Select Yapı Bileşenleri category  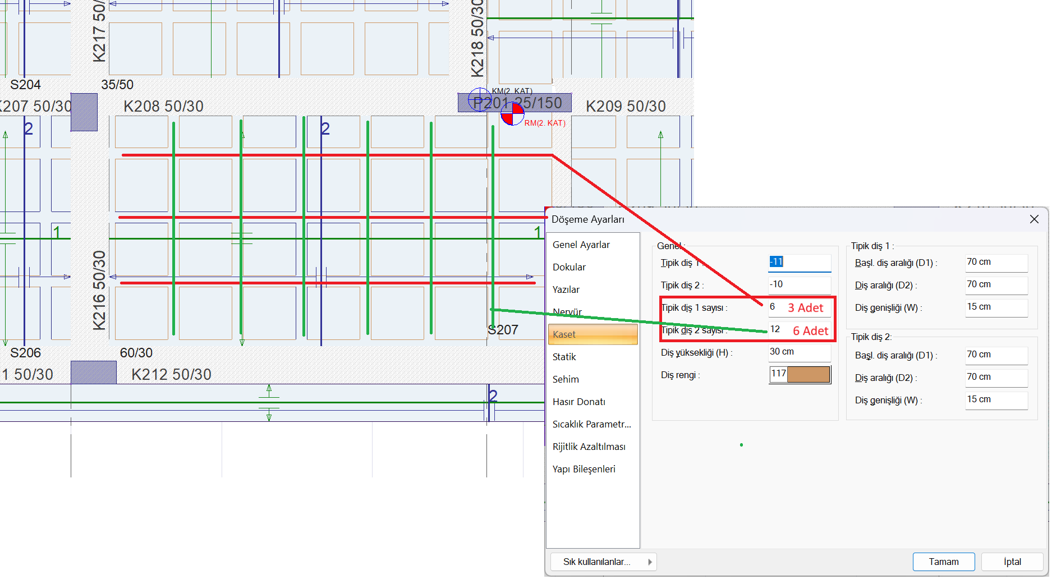(x=584, y=469)
